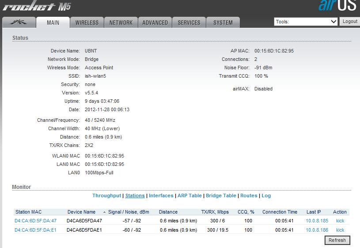View the Bridge Table
This screenshot has height=248, width=360.
(221, 195)
